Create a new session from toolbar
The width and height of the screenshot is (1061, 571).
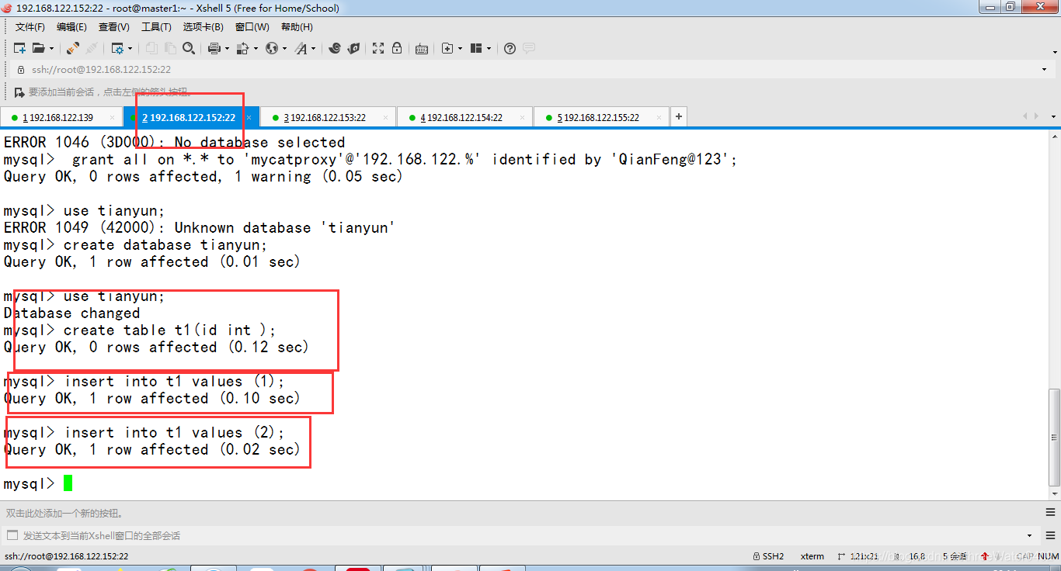coord(19,48)
